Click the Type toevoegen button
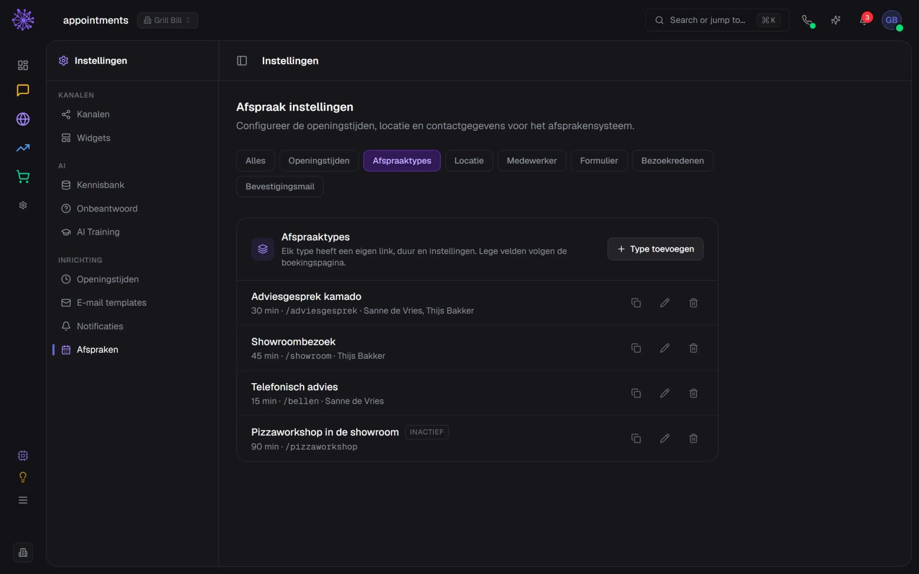 [x=655, y=249]
